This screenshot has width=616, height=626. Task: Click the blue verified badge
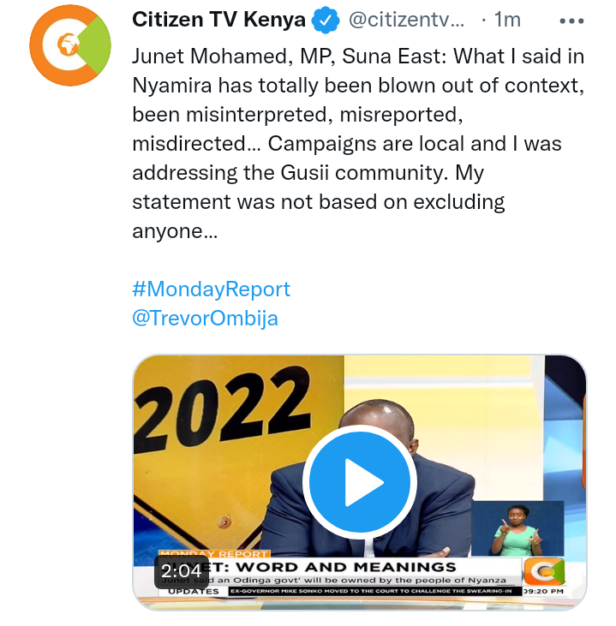tap(326, 20)
